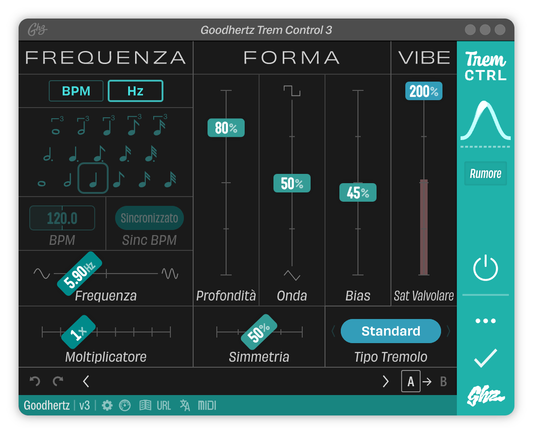Image resolution: width=533 pixels, height=434 pixels.
Task: Choose the dotted eighth note value
Action: tap(99, 154)
